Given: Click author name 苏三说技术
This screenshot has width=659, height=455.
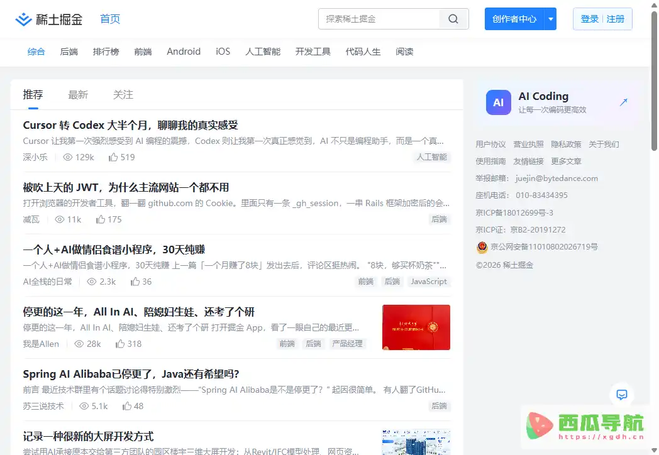Looking at the screenshot, I should point(43,406).
